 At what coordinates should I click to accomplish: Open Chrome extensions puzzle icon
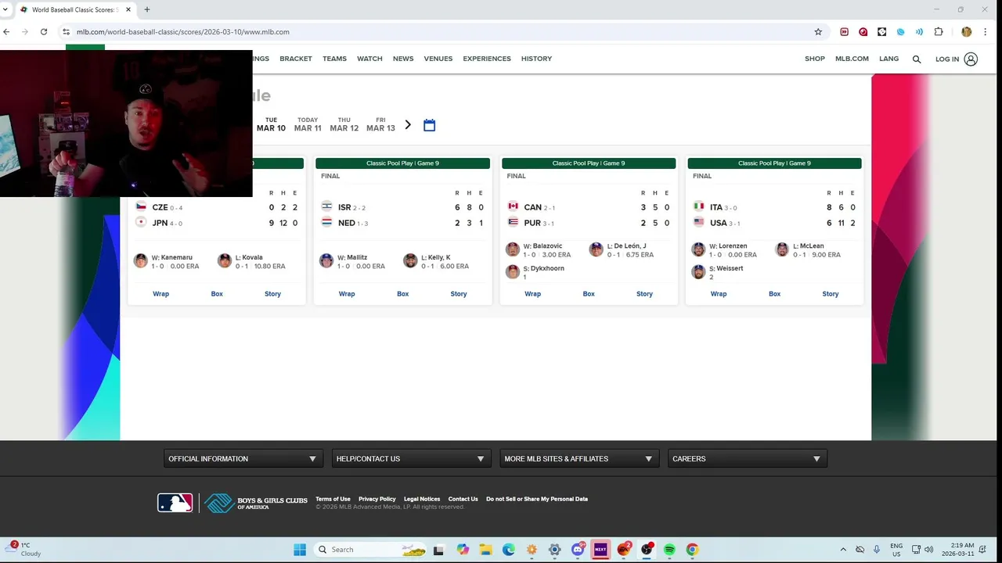tap(939, 32)
